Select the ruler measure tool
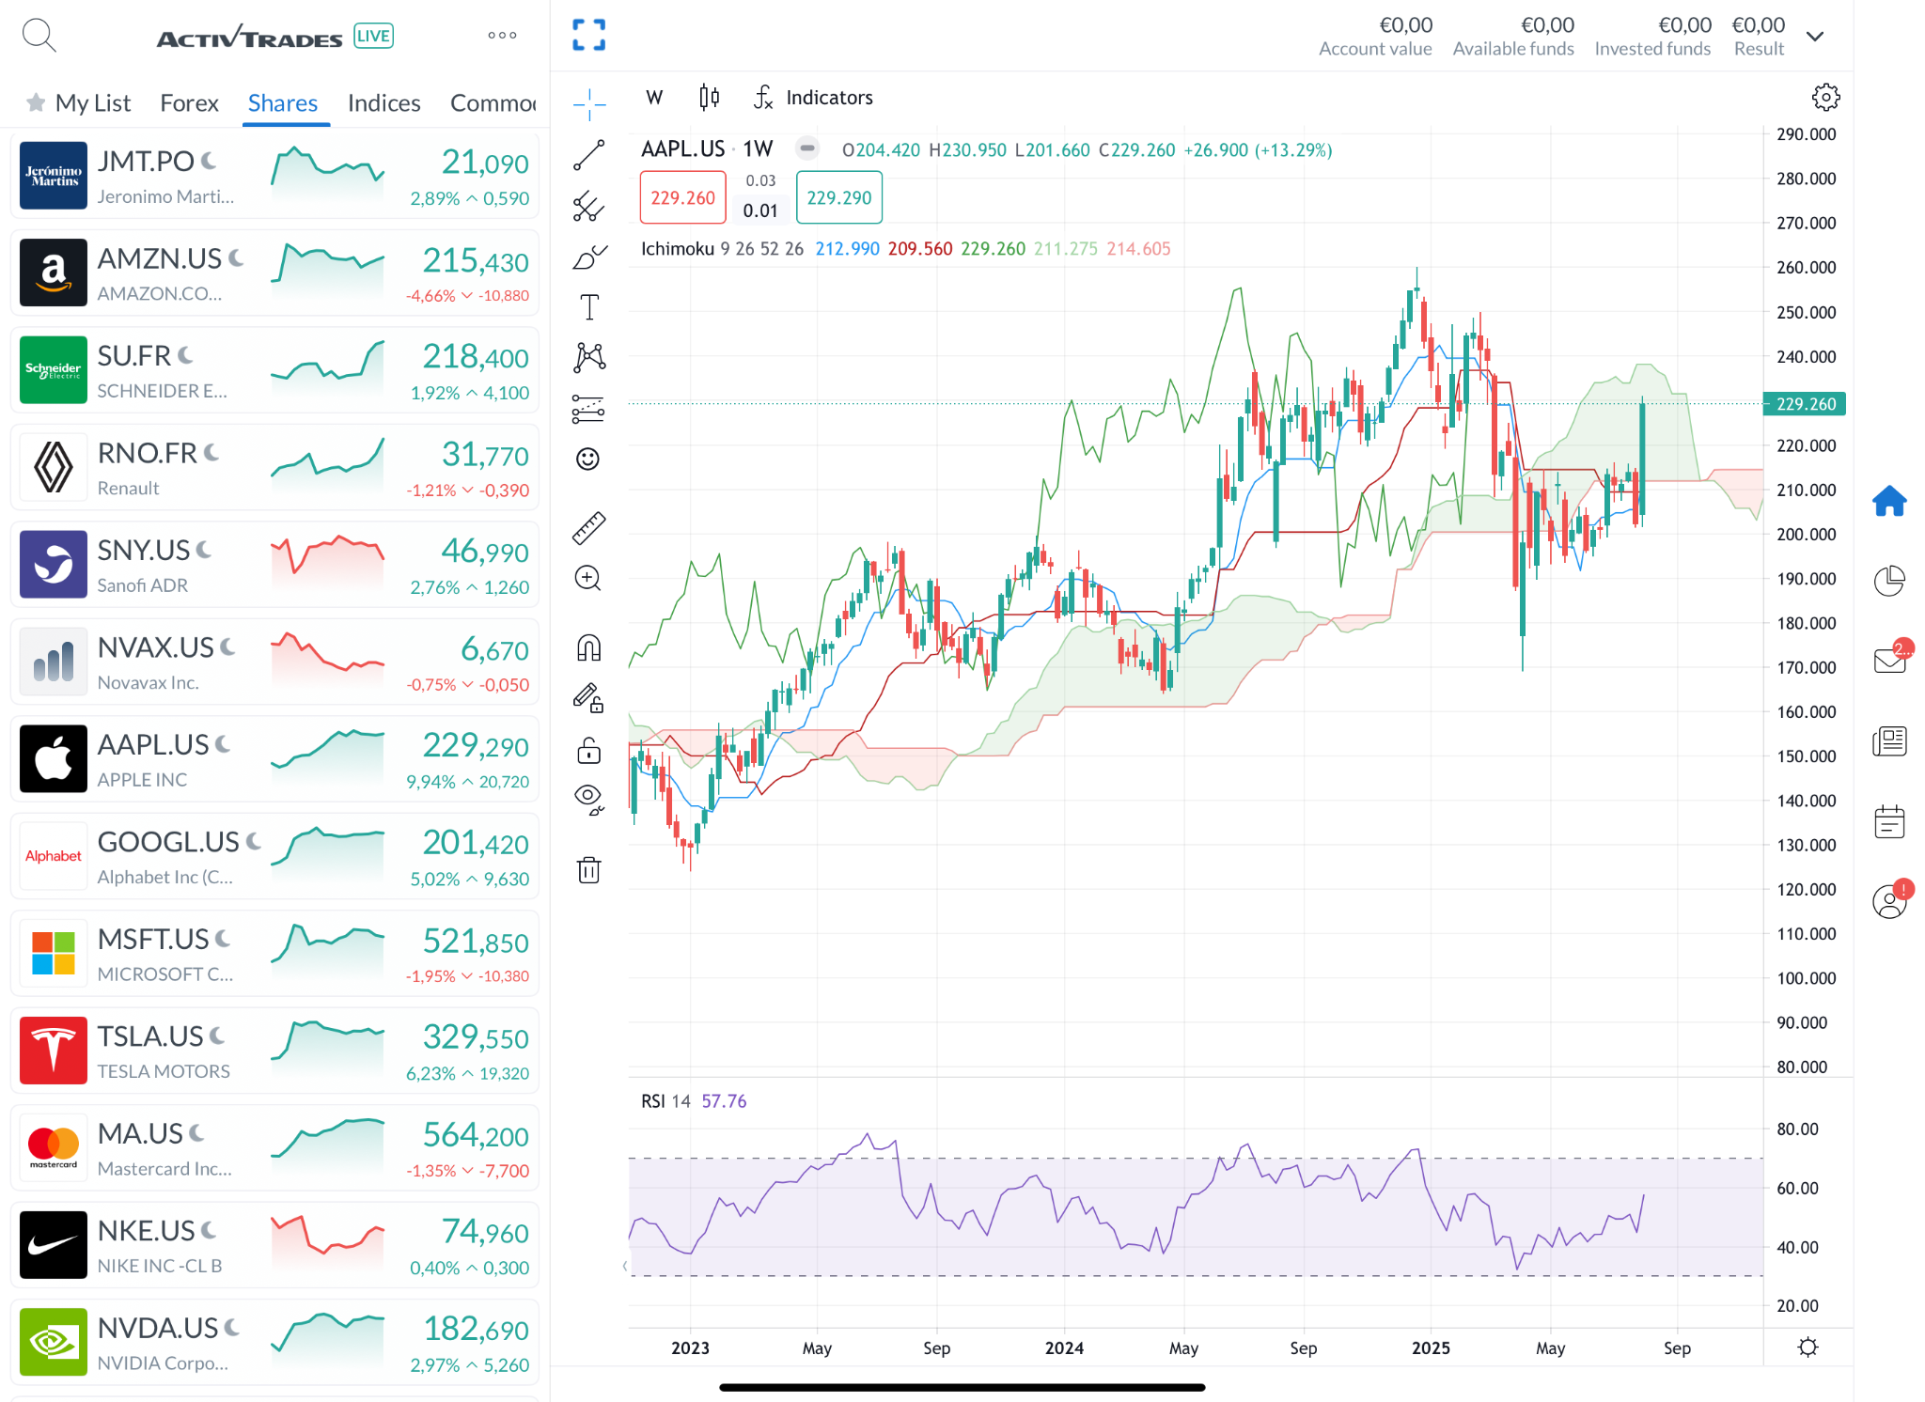Viewport: 1925px width, 1402px height. (589, 528)
